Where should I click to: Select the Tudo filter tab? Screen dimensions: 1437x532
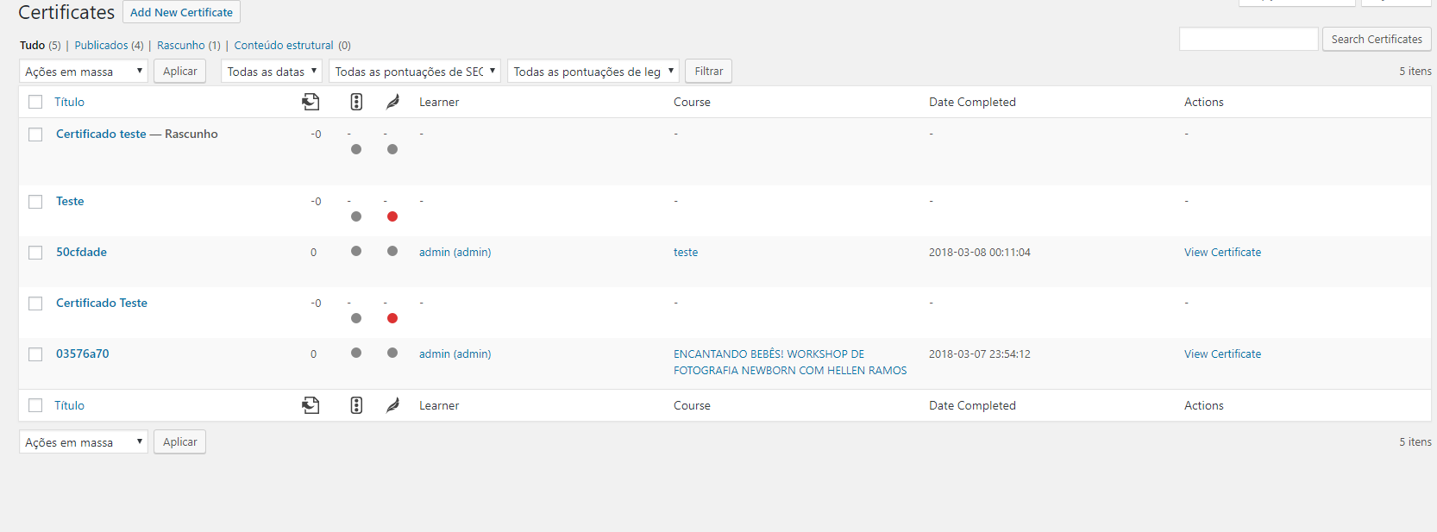click(32, 45)
